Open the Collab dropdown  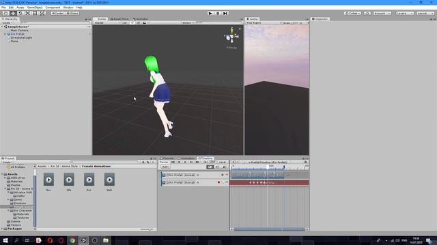click(352, 14)
